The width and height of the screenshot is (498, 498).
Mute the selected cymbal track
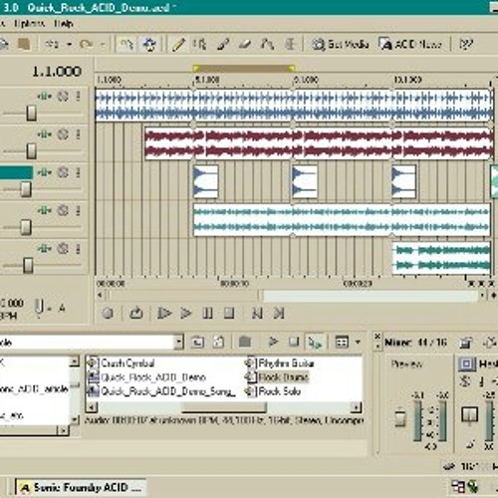63,172
